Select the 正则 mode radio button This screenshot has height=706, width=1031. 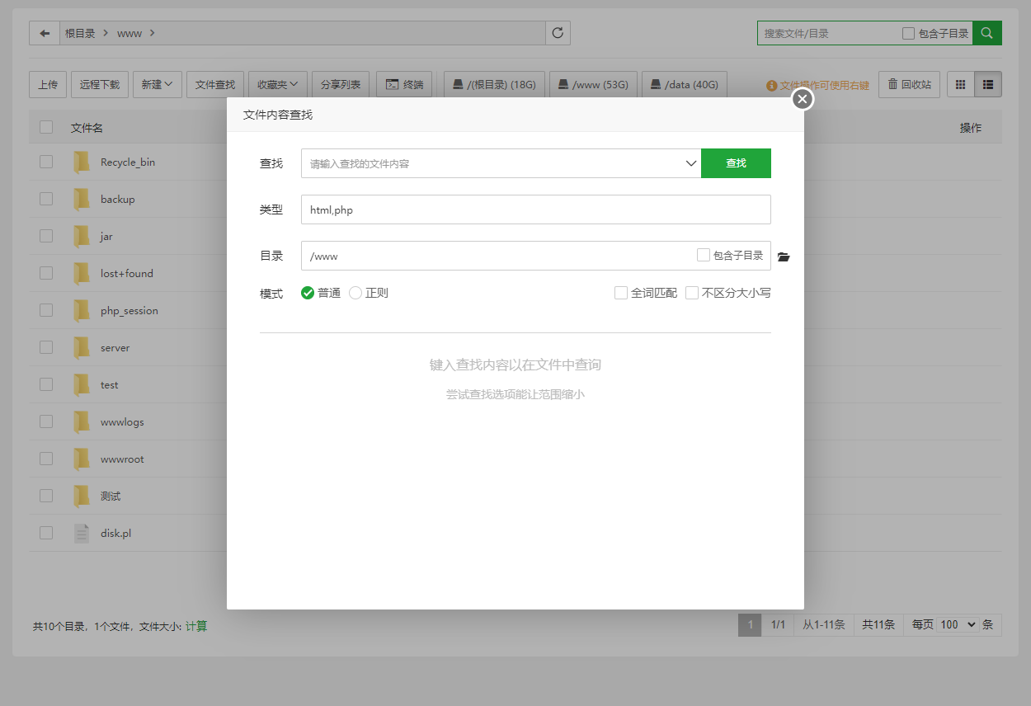[355, 293]
